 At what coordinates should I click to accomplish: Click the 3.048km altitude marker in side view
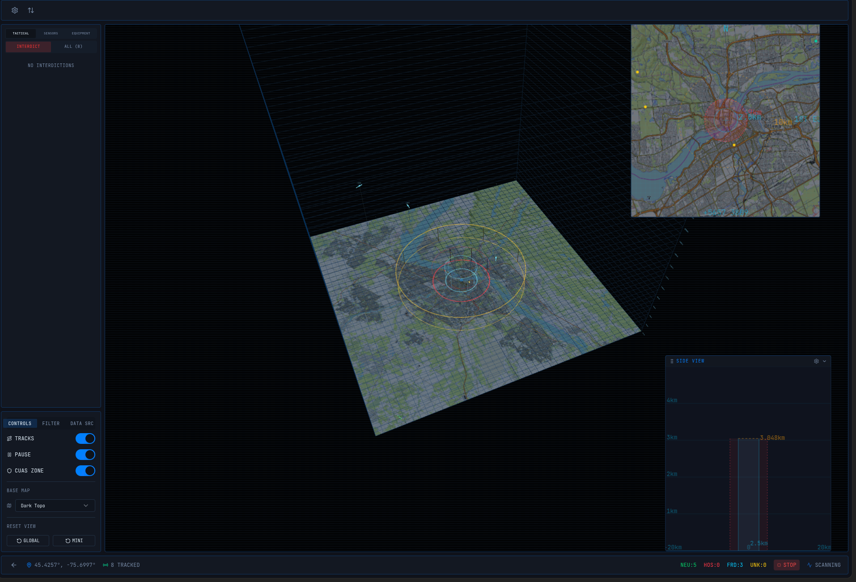pyautogui.click(x=772, y=438)
